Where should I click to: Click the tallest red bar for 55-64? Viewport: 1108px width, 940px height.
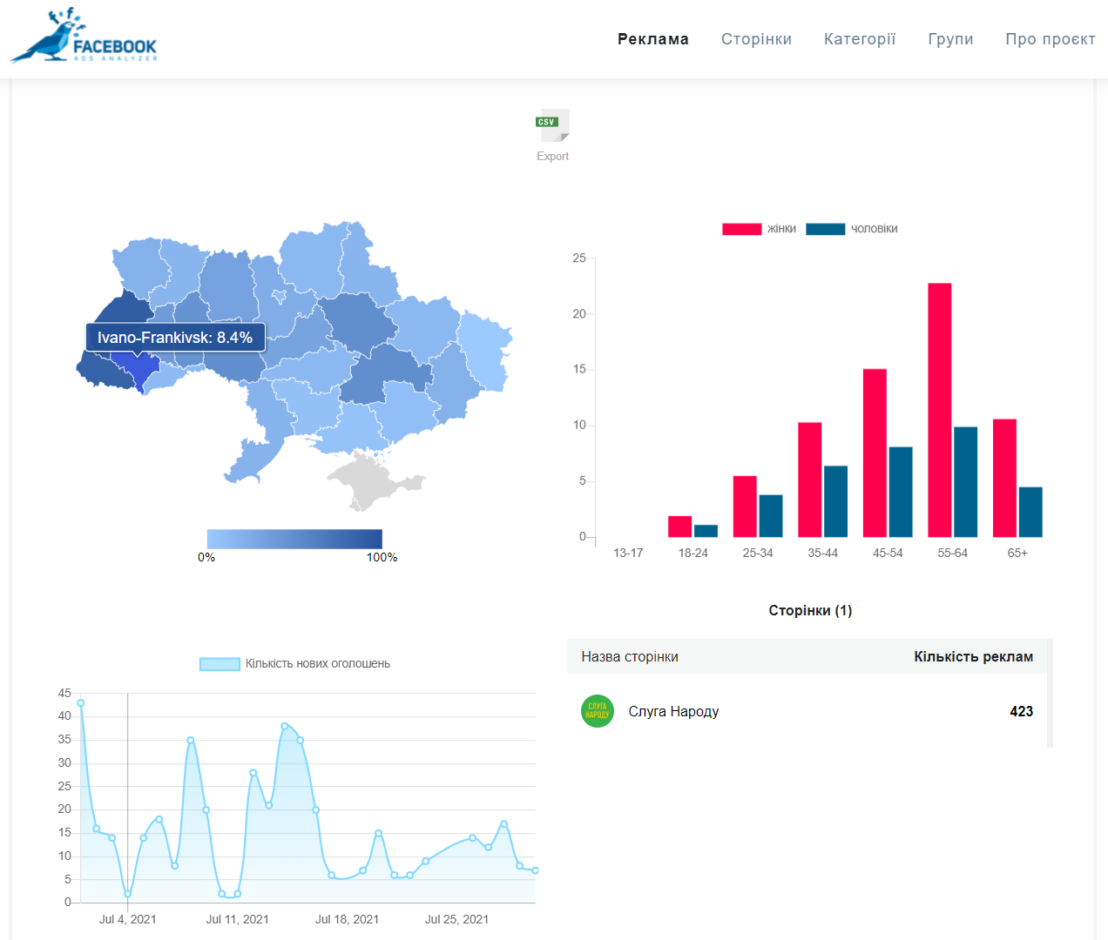pyautogui.click(x=939, y=409)
